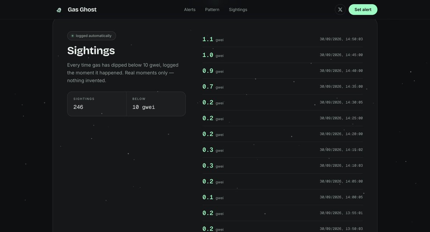The image size is (430, 232).
Task: Click timestamp 30/09/2026, 14:15:02
Action: pos(341,150)
